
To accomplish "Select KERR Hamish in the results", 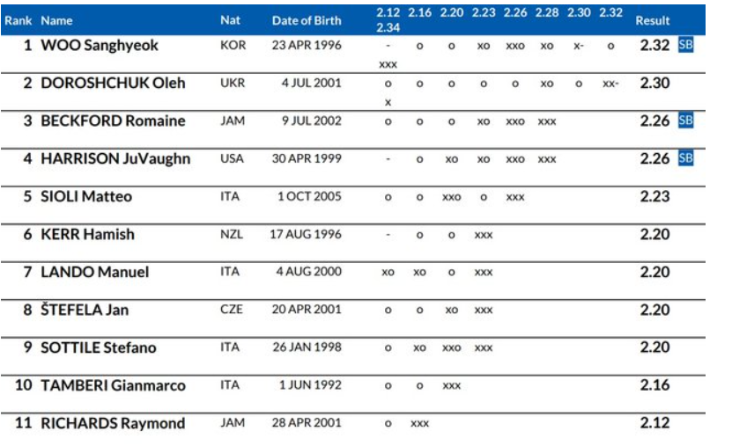I will 87,234.
